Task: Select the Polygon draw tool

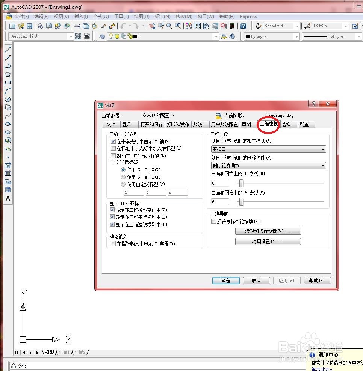Action: pyautogui.click(x=8, y=74)
